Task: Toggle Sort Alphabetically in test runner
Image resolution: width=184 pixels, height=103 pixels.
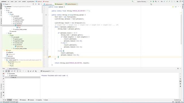Action: 12,71
